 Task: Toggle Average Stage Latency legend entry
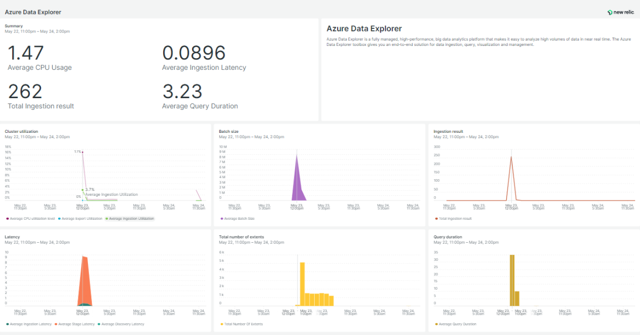(75, 324)
